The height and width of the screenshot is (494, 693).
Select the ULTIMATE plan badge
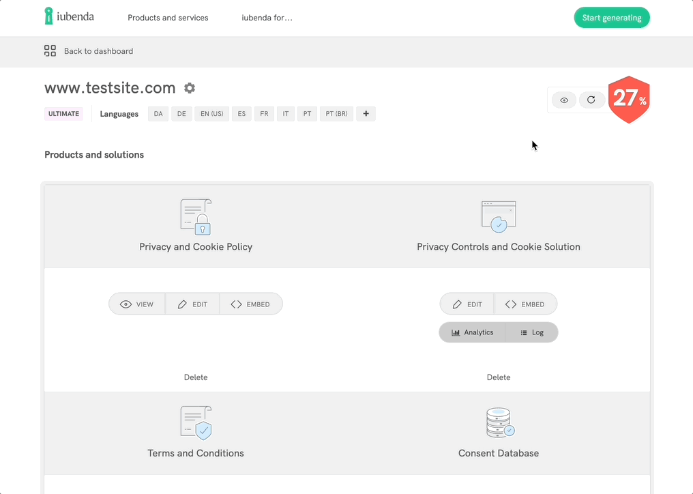click(63, 113)
